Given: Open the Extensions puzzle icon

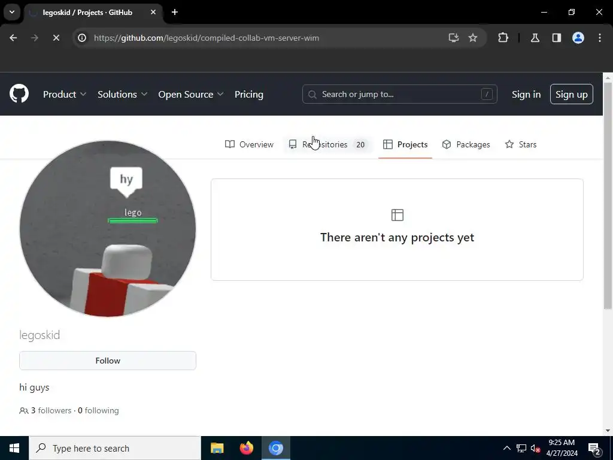Looking at the screenshot, I should coord(503,38).
